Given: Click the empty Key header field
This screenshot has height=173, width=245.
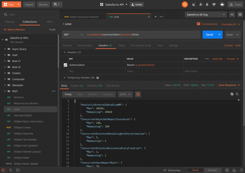Looking at the screenshot, I should 97,71.
